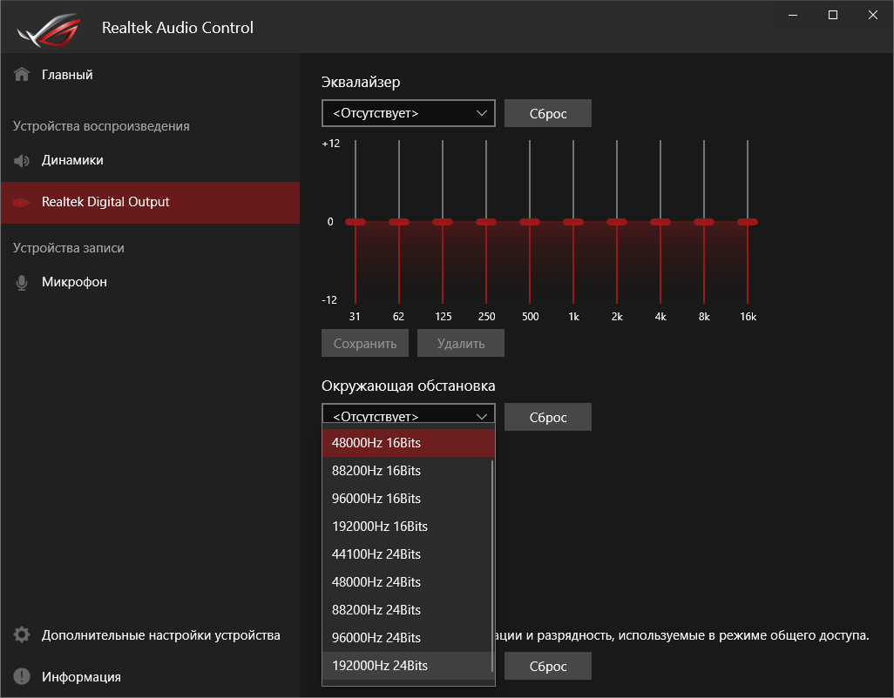Choose 192000Hz 16Bits format

click(x=407, y=527)
